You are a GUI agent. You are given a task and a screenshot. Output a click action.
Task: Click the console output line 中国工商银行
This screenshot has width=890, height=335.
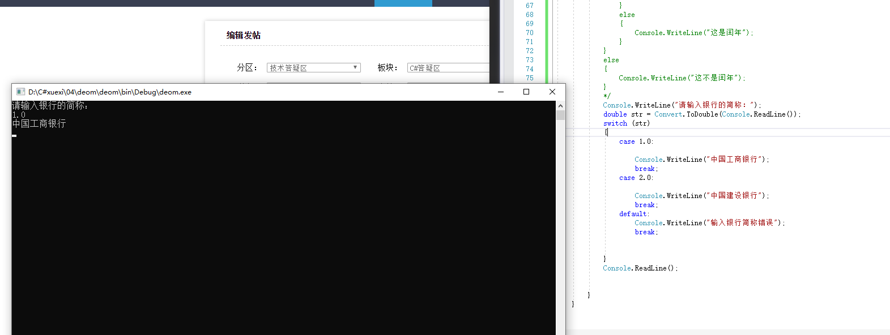pos(39,123)
